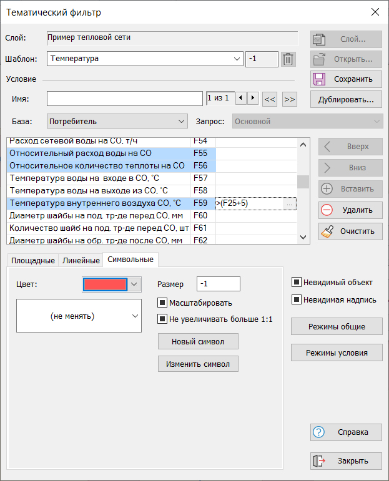Switch to the Линейные tab
Screen dimensions: 389x481
tap(80, 260)
